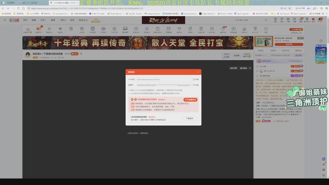The height and width of the screenshot is (185, 329).
Task: Open the diamond icon in streamer toolbar
Action: pos(179,30)
